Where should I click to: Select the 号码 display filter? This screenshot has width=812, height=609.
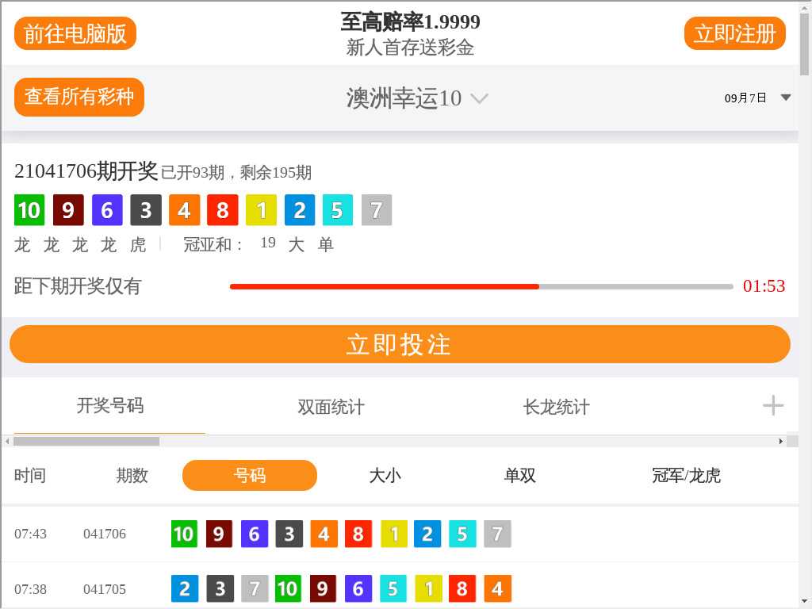point(250,475)
